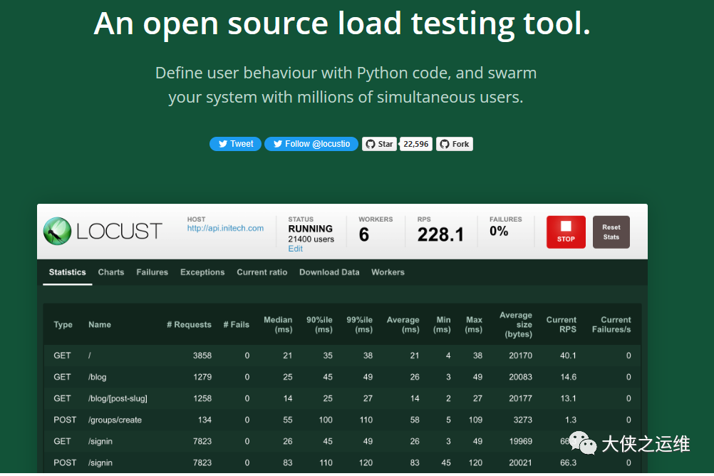Viewport: 714px width, 476px height.
Task: Click the 19969 average size value
Action: 520,441
